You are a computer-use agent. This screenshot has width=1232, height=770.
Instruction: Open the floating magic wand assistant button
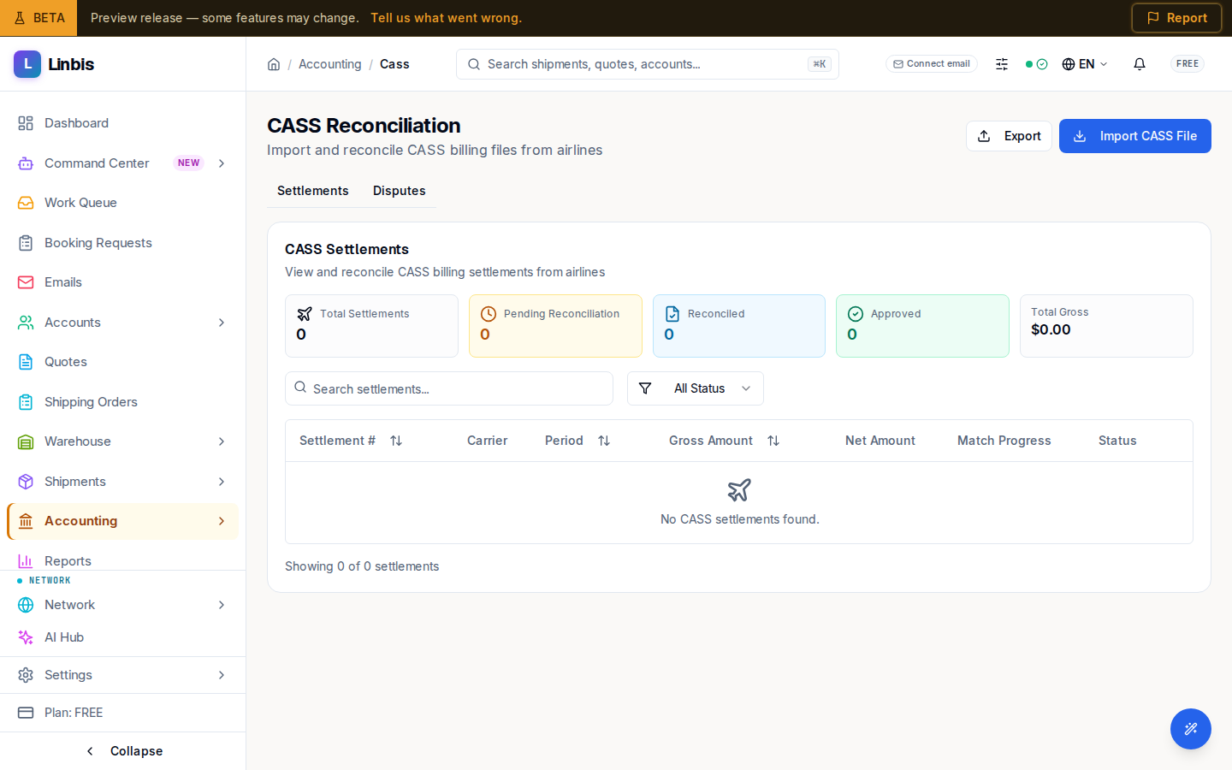pos(1191,729)
